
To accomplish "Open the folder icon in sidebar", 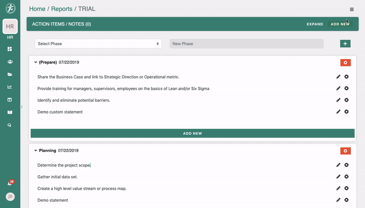I will coord(10,74).
